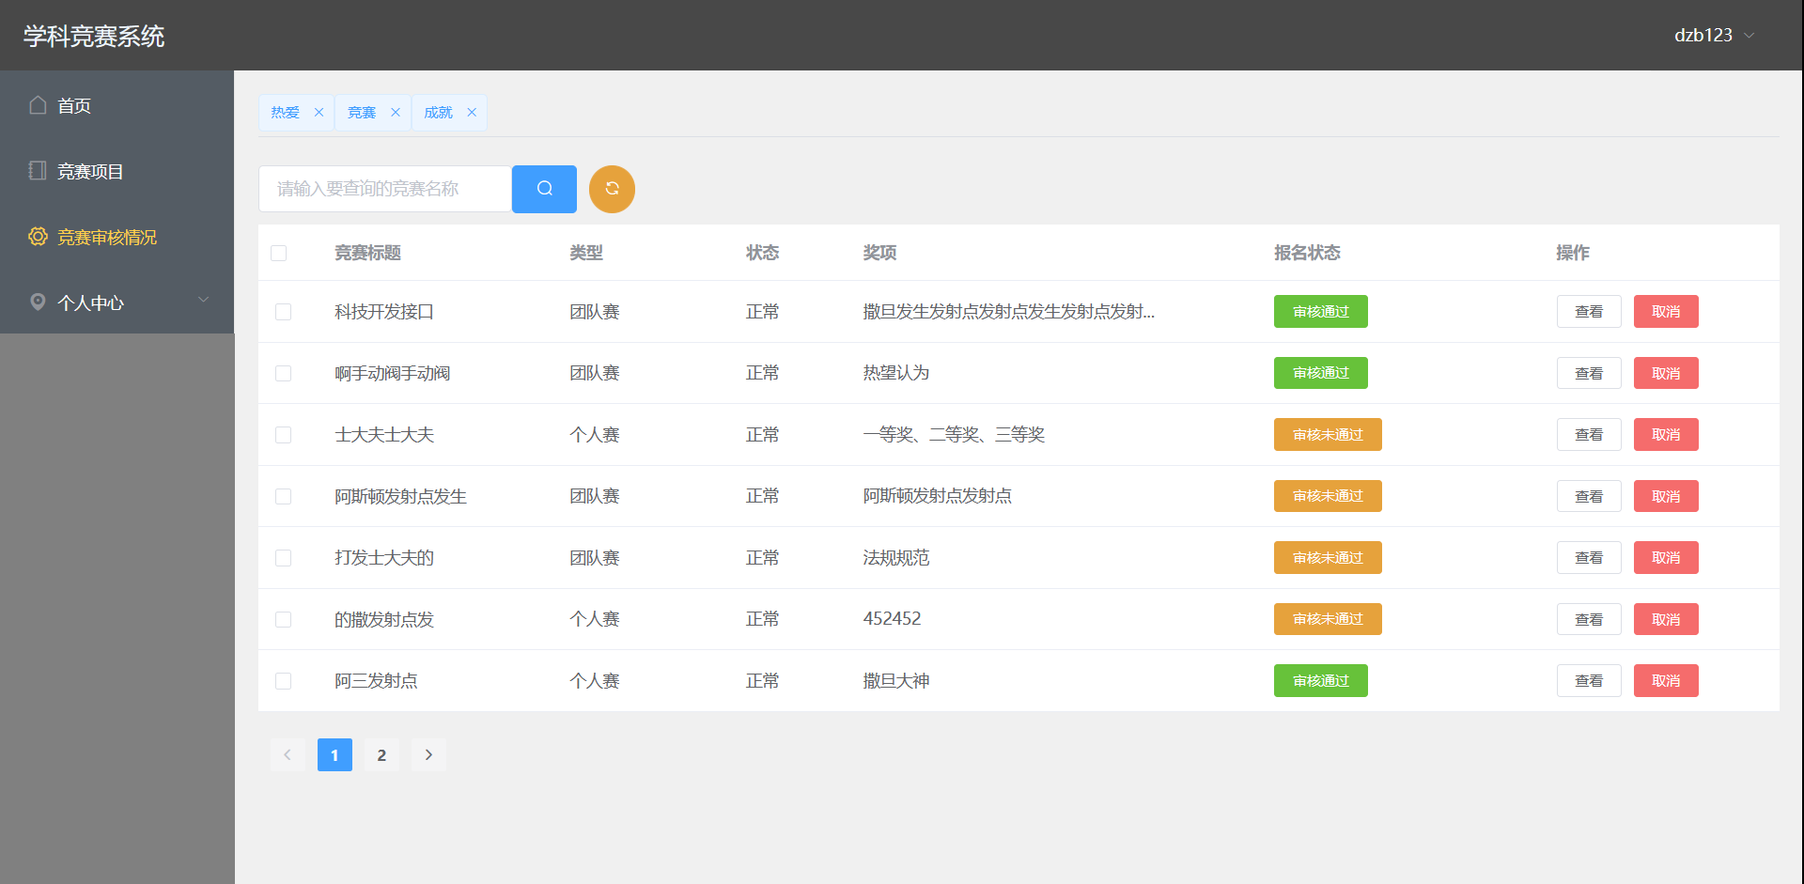Select page 1 in pagination

coord(334,754)
